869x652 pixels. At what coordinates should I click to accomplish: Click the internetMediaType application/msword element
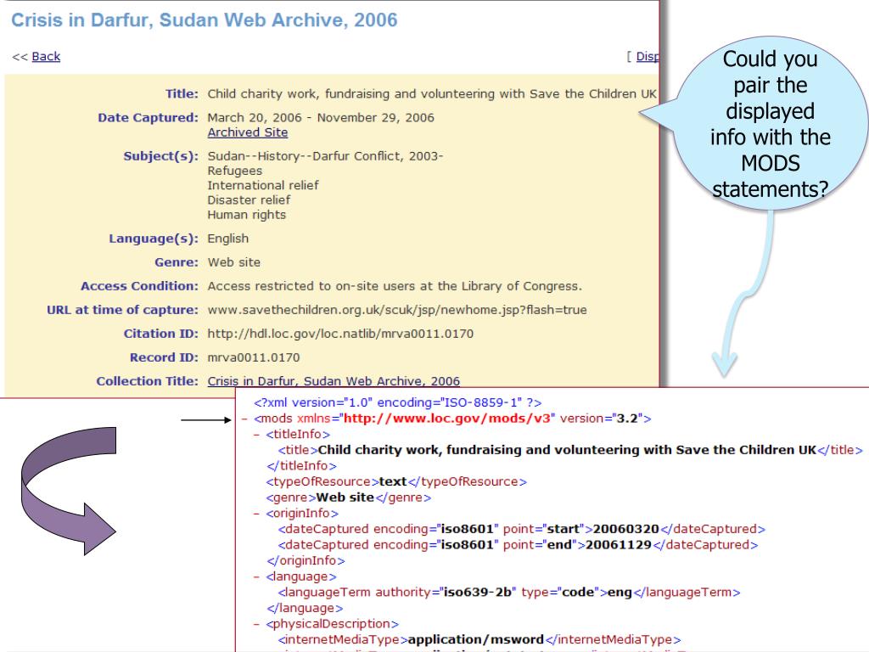point(479,640)
